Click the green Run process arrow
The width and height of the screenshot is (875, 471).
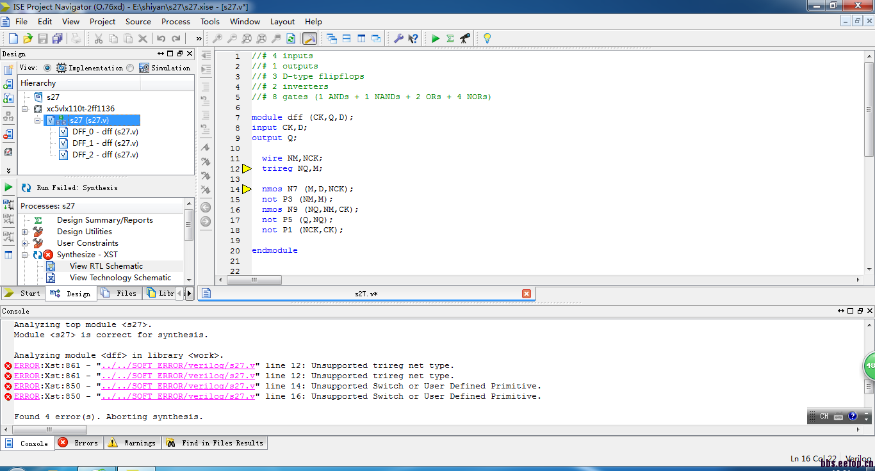point(8,188)
